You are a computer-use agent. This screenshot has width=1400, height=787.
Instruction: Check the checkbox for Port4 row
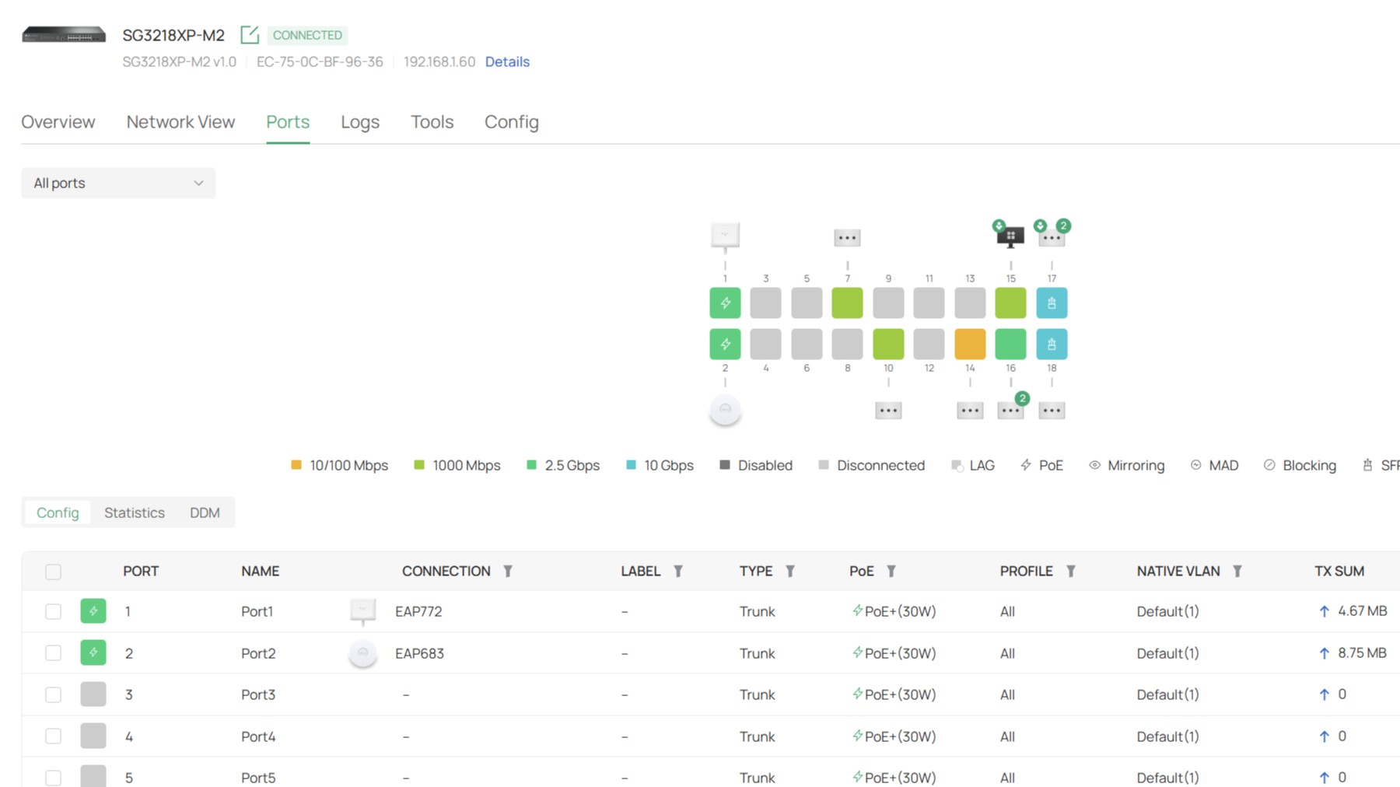pos(53,736)
